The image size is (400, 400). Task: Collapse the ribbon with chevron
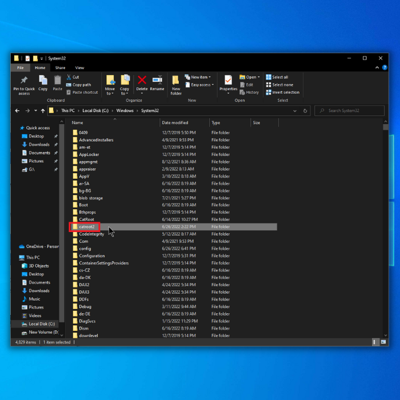pyautogui.click(x=377, y=67)
